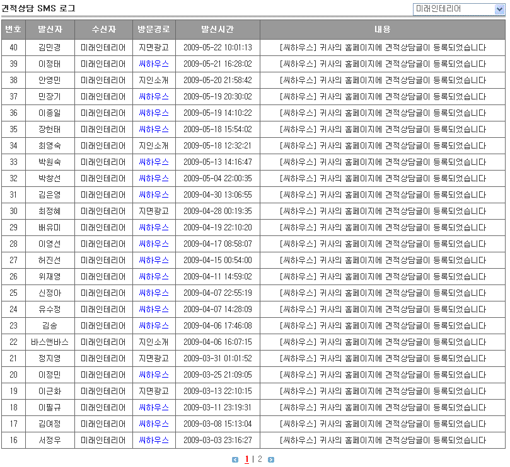Viewport: 510px width, 467px height.
Task: Click 씨하우스 link in row 29
Action: point(154,227)
